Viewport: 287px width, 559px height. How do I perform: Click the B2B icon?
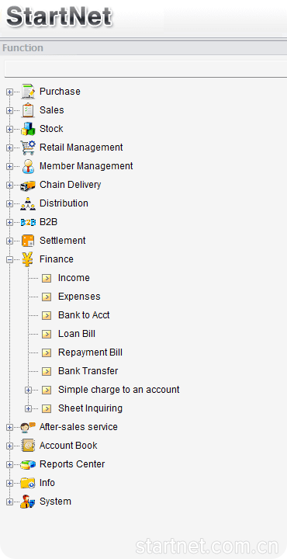(28, 222)
